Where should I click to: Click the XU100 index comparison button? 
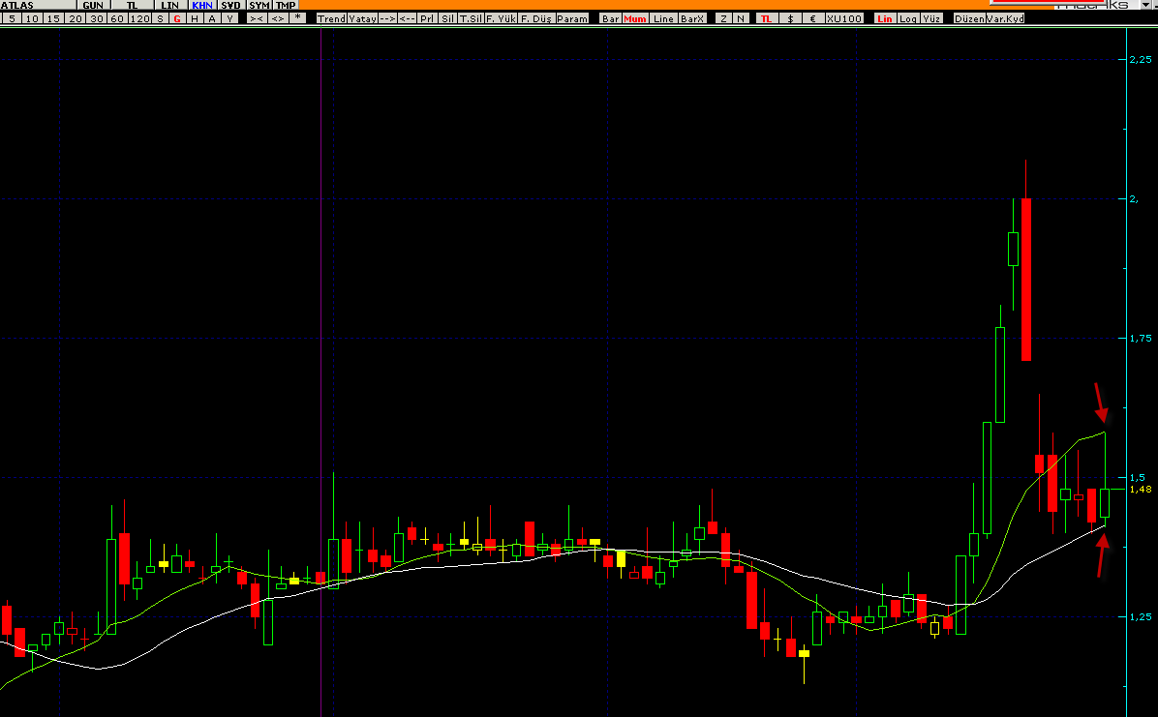[x=844, y=18]
